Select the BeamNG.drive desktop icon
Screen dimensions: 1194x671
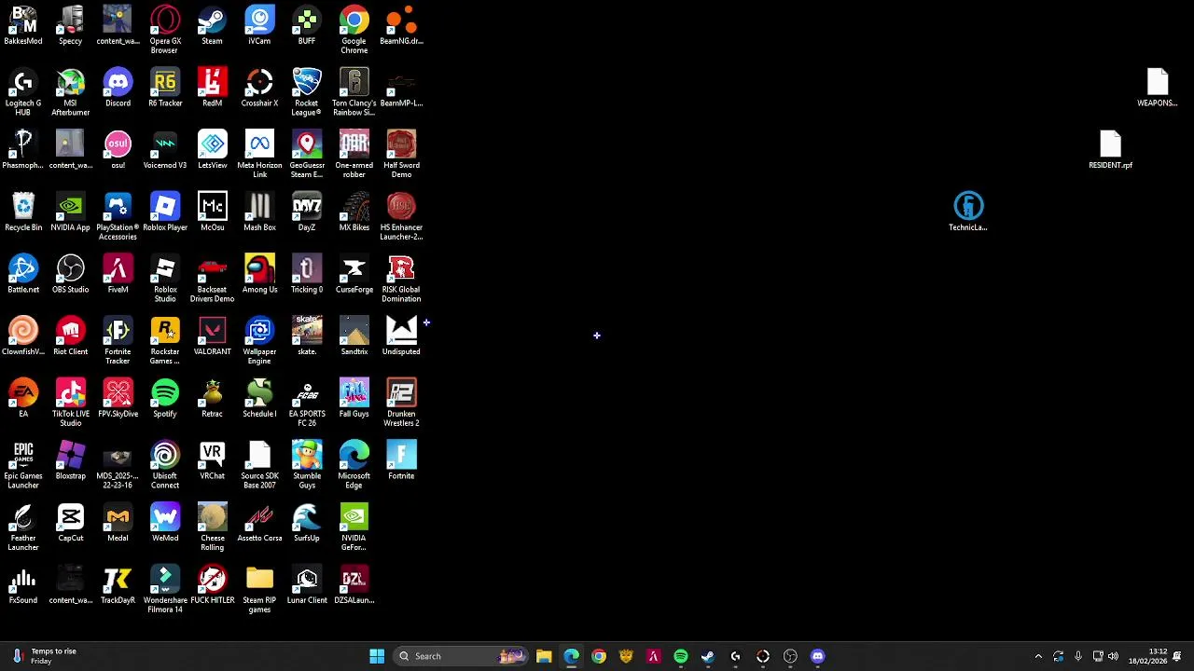401,25
